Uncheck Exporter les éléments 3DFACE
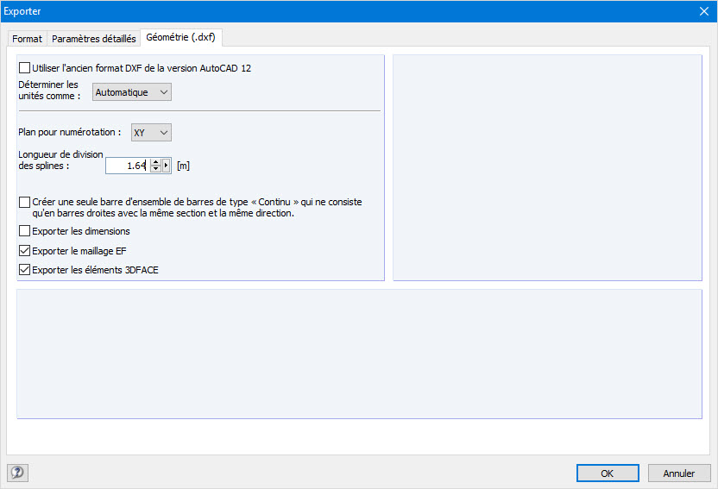Viewport: 718px width, 489px height. tap(24, 270)
